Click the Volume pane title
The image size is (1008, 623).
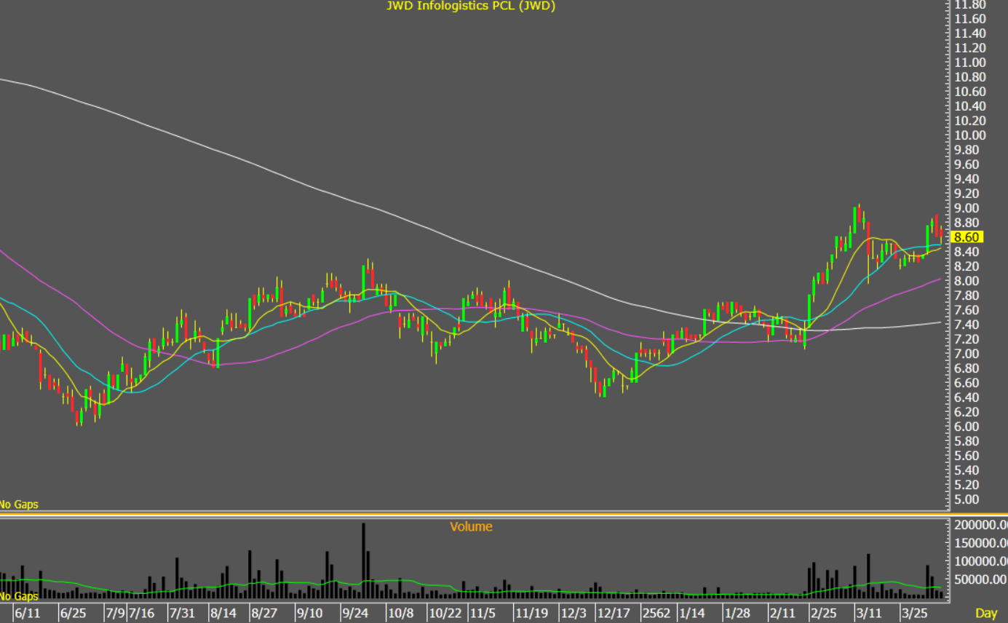coord(471,526)
